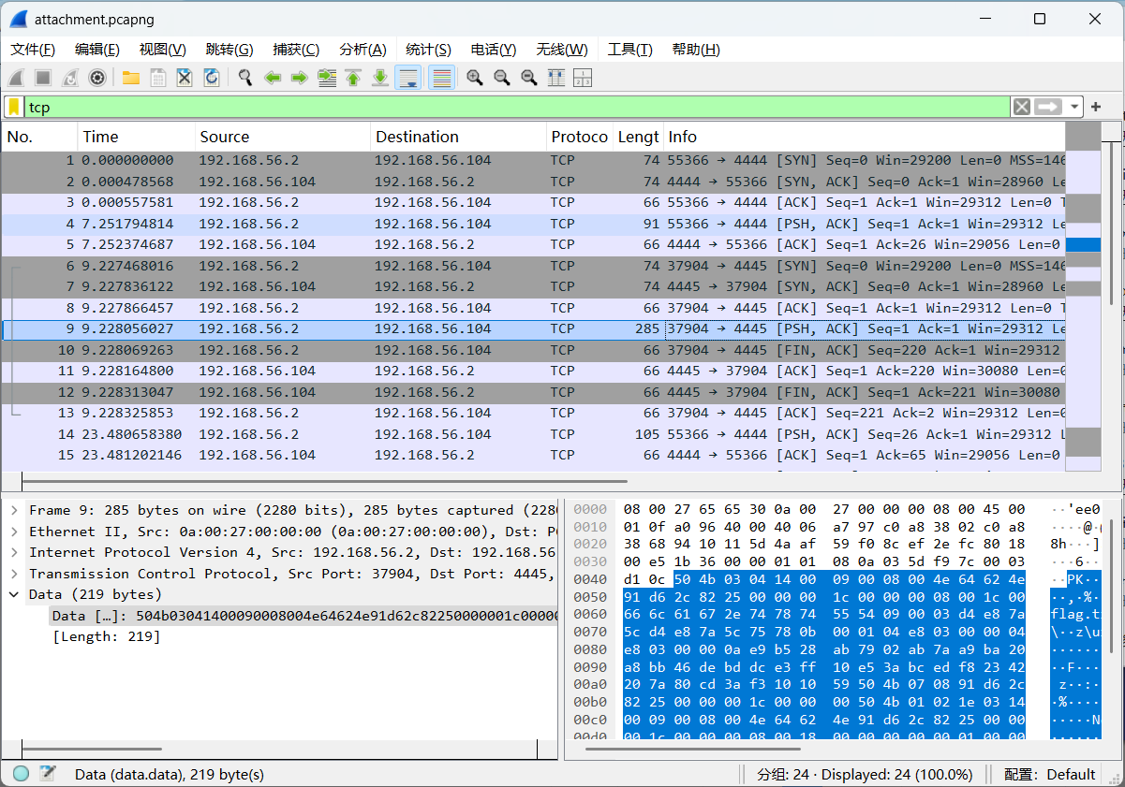This screenshot has width=1125, height=787.
Task: Close the capture file icon
Action: (x=185, y=78)
